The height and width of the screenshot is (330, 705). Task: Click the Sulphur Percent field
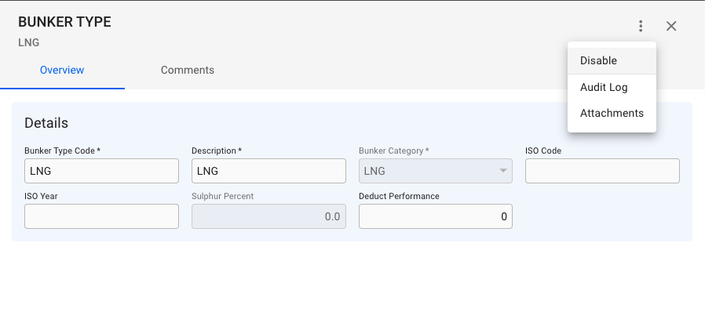click(268, 216)
